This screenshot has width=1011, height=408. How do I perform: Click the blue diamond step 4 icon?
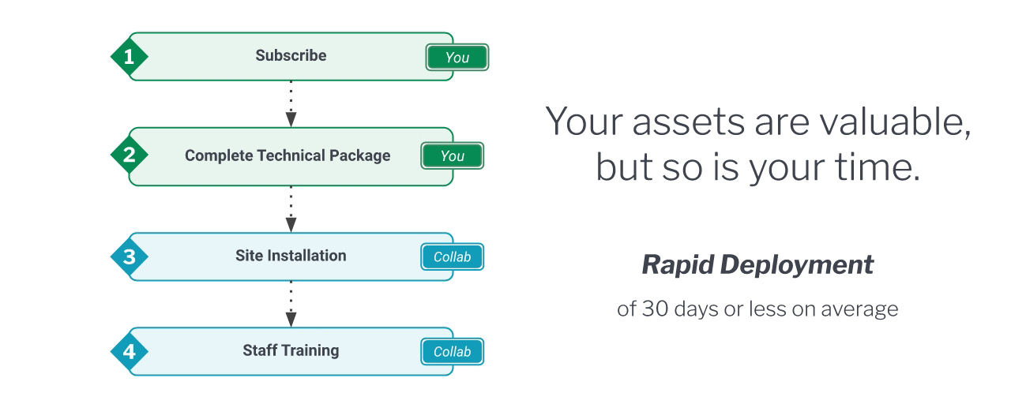tap(130, 352)
